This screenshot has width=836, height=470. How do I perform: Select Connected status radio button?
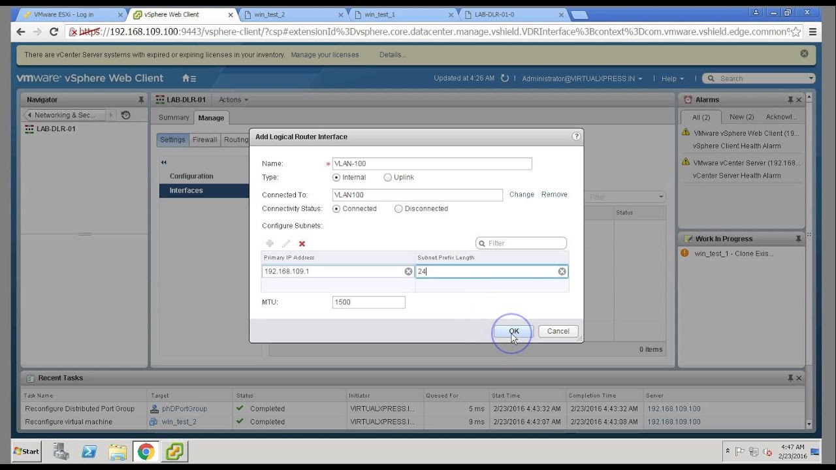coord(336,209)
